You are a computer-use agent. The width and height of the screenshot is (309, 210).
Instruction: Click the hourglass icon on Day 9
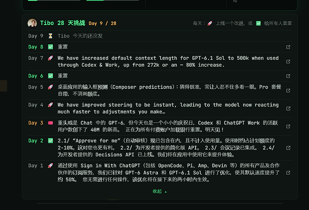50,36
